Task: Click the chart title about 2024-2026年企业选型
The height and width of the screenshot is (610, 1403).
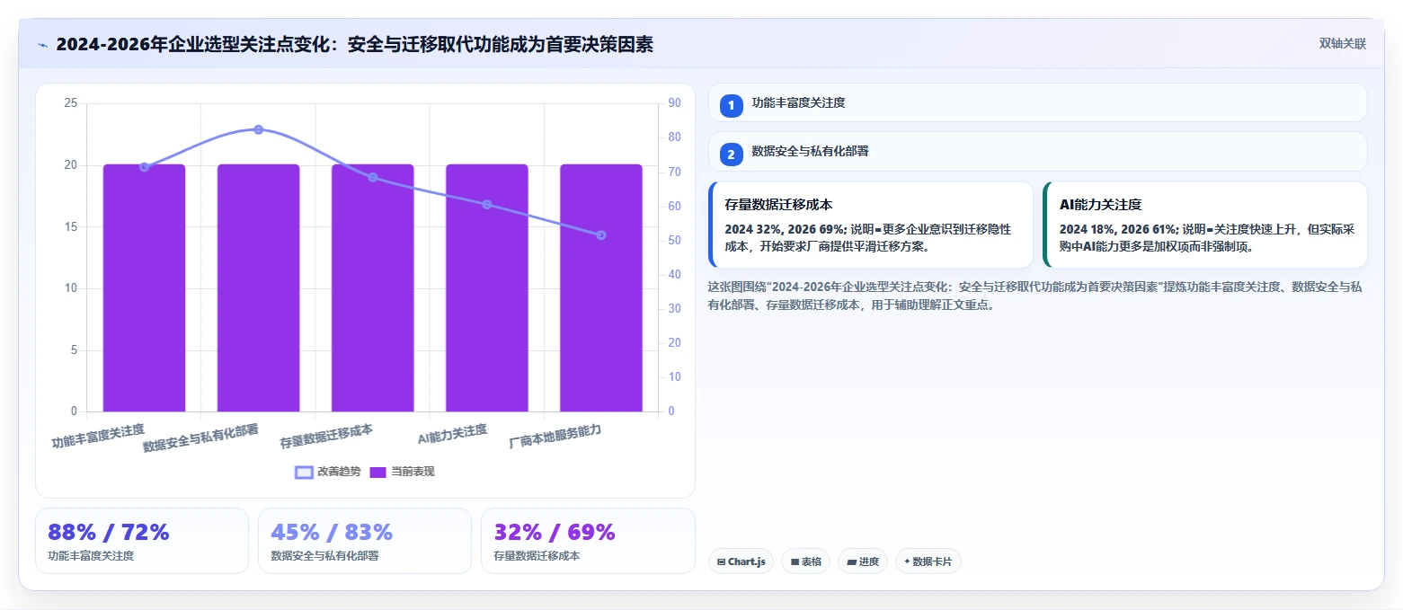Action: [354, 44]
